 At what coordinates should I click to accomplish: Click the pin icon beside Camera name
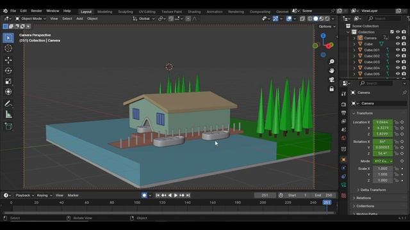pos(404,93)
